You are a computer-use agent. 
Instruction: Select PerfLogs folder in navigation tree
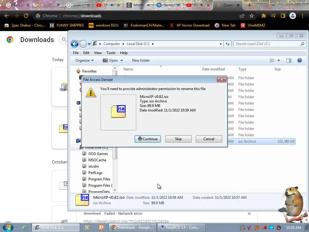tap(95, 172)
